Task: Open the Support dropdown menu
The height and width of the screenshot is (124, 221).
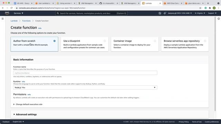Action: coord(212,13)
